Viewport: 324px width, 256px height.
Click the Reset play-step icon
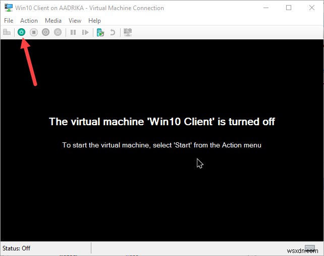click(85, 32)
